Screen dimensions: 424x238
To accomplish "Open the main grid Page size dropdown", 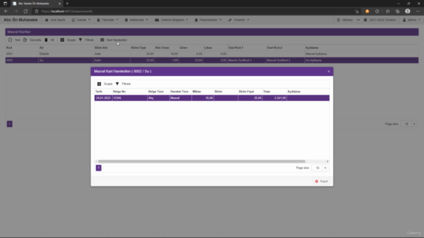I will pos(414,124).
